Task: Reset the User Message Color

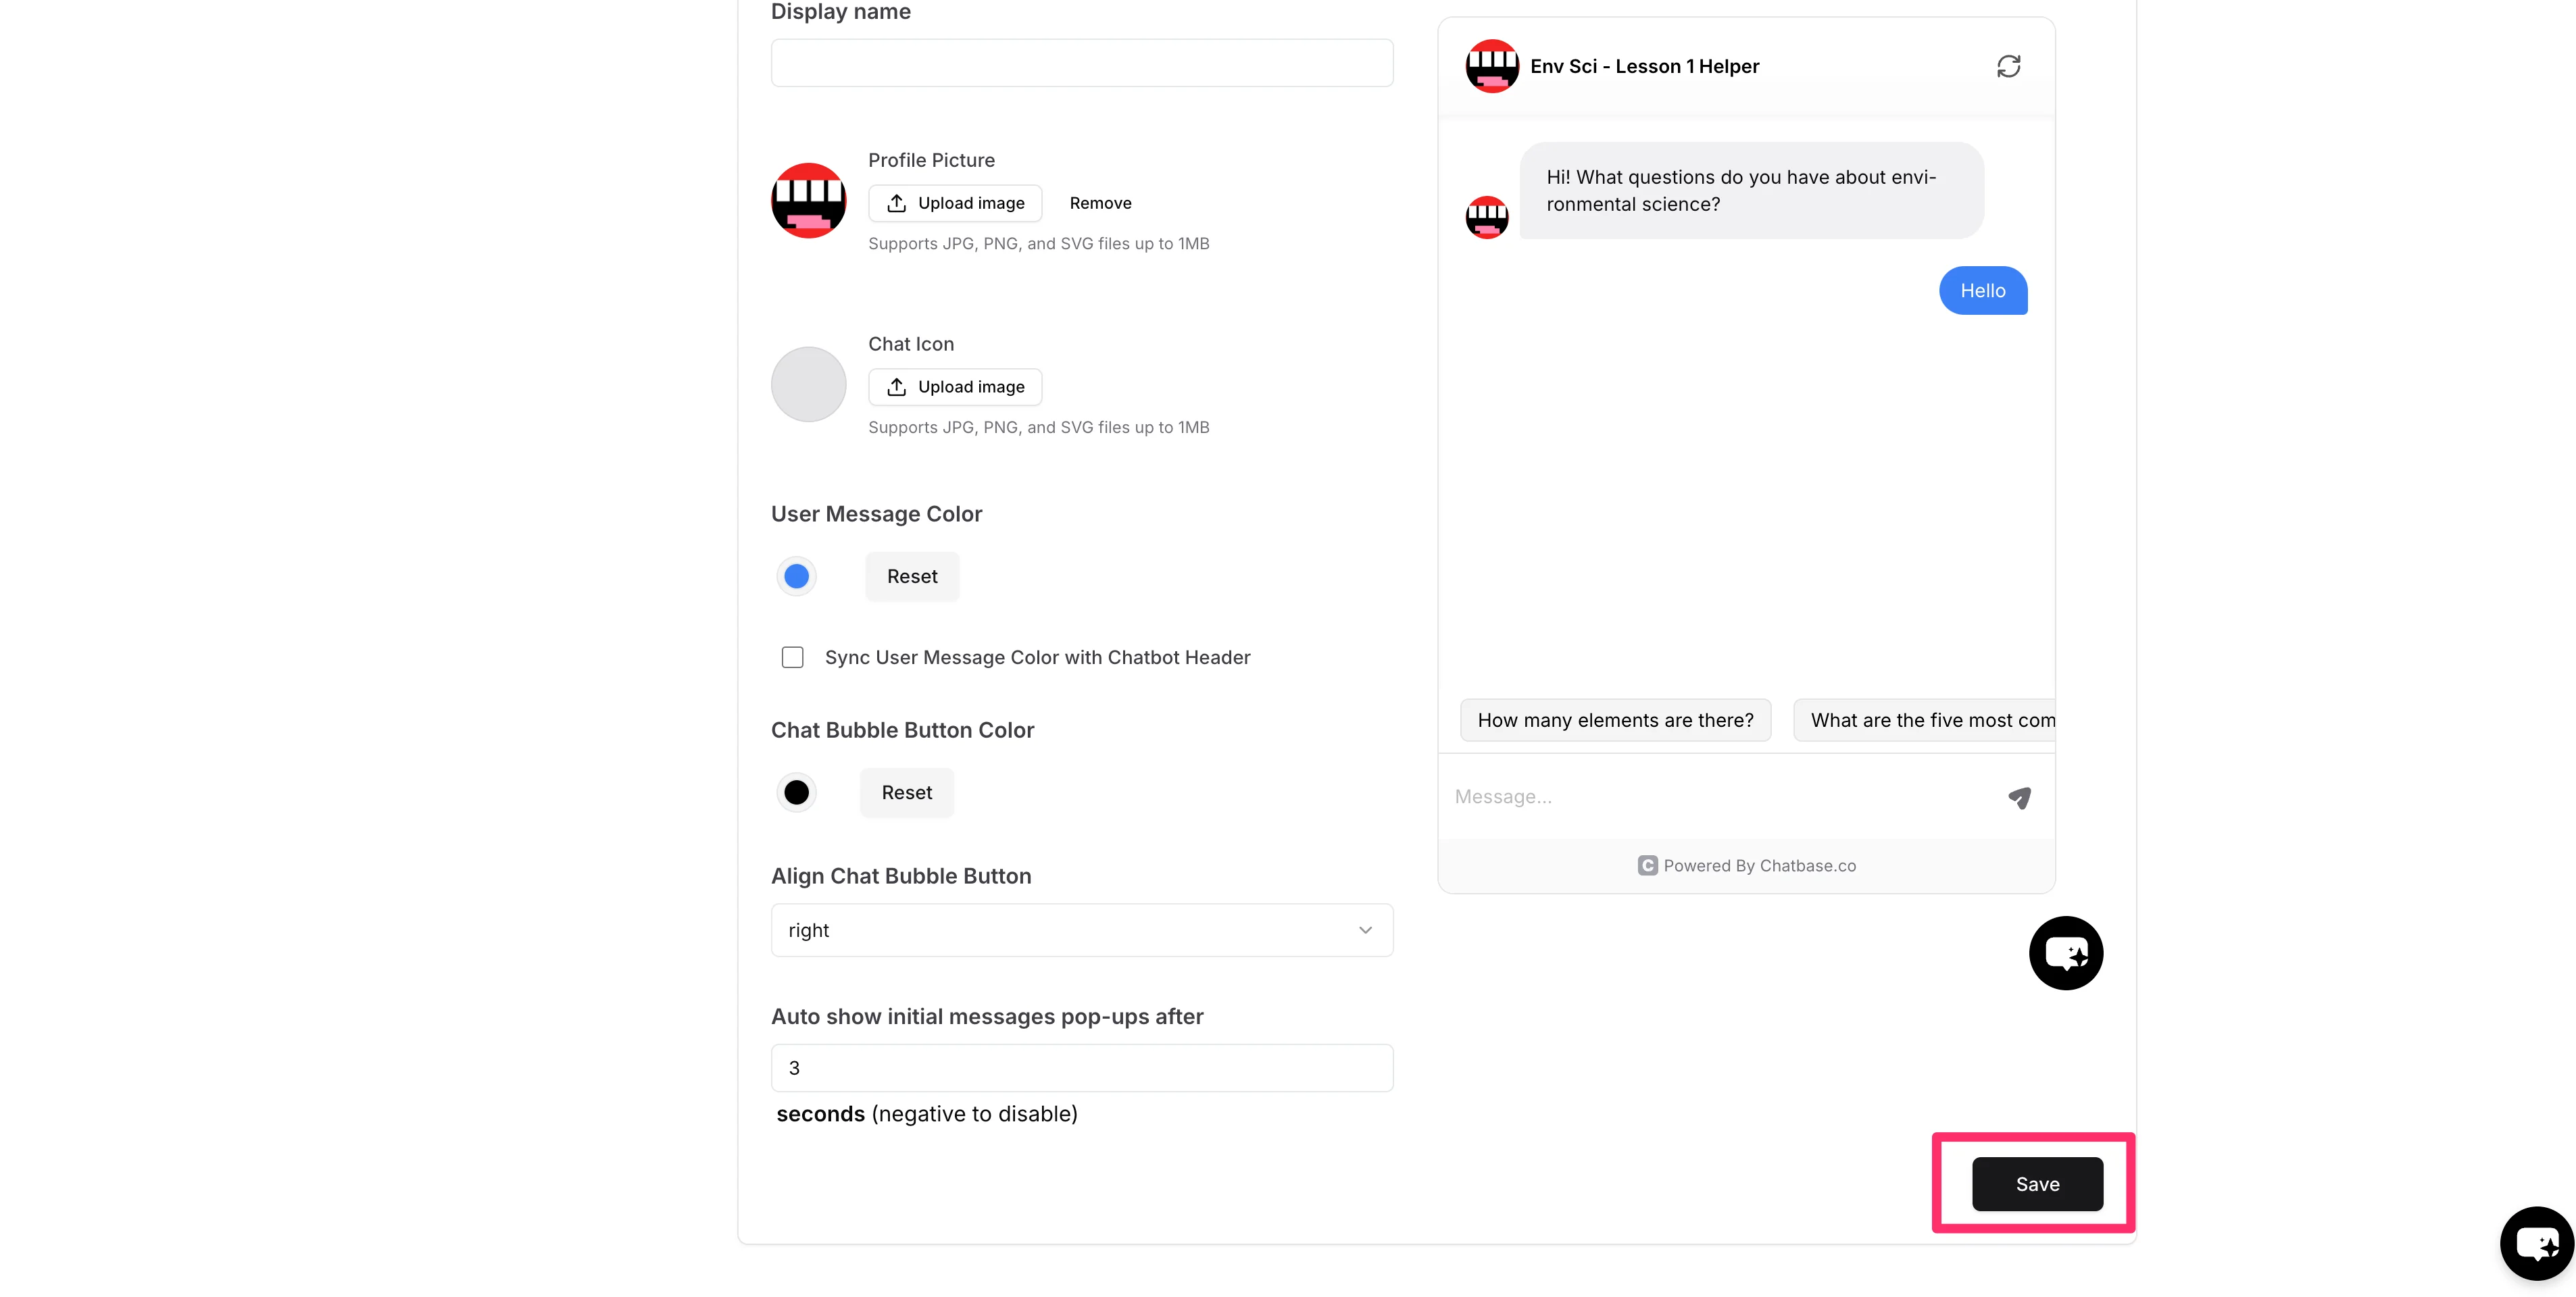Action: (912, 576)
